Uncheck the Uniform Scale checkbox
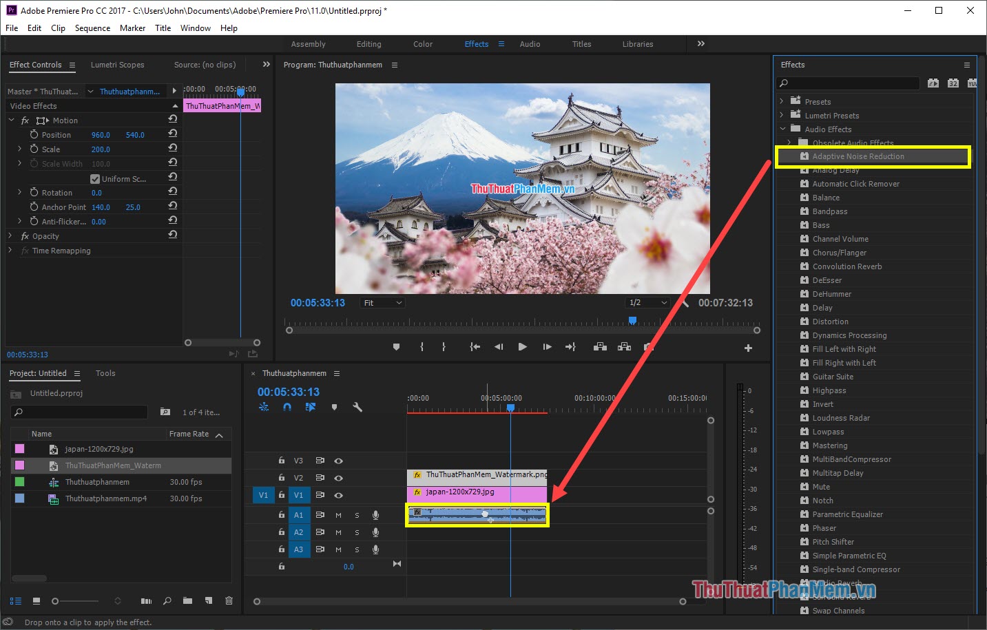 click(94, 178)
